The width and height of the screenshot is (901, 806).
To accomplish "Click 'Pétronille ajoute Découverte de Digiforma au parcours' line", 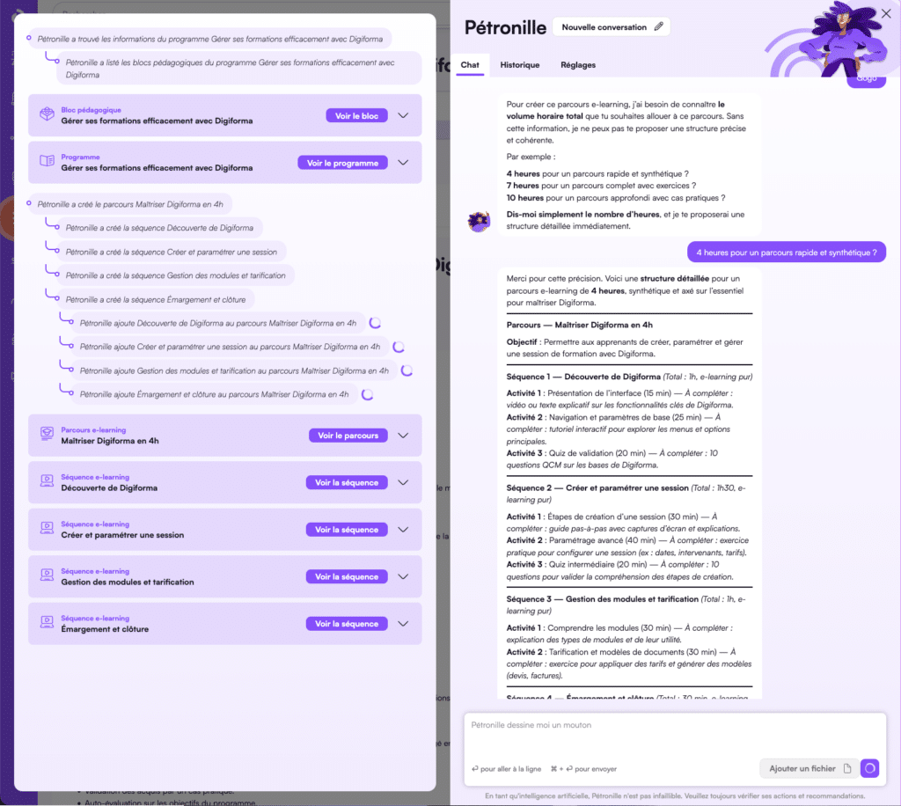I will 218,323.
